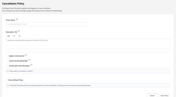Screen dimensions: 176x97
Task: Click the Save Policy button
Action: coord(164,95)
